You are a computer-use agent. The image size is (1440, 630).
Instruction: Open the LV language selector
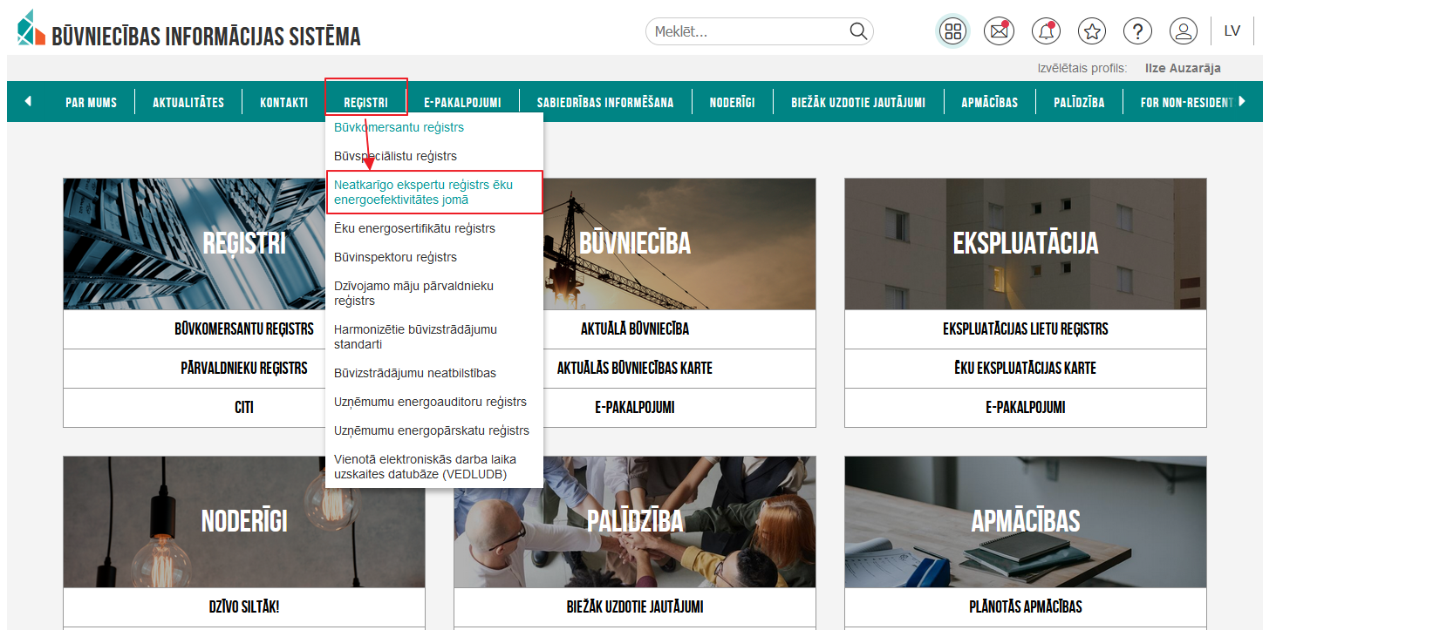point(1232,31)
